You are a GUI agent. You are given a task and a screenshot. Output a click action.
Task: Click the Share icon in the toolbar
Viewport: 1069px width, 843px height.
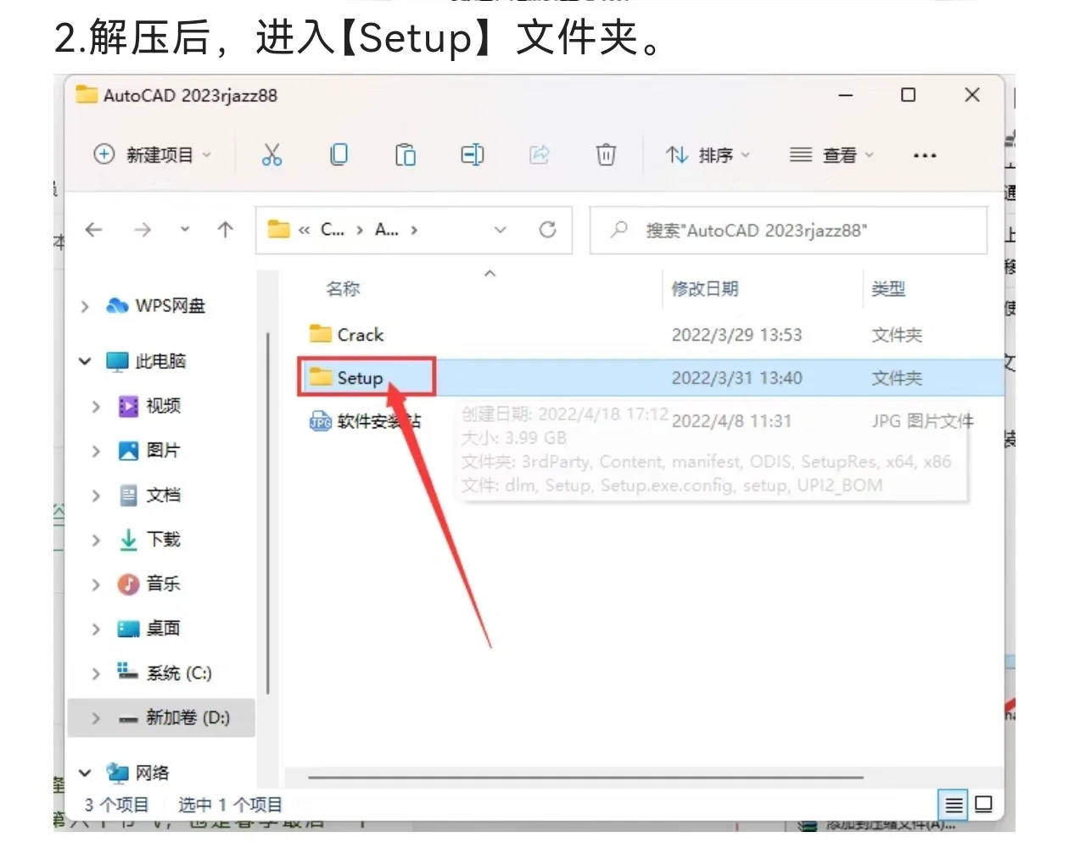point(540,154)
